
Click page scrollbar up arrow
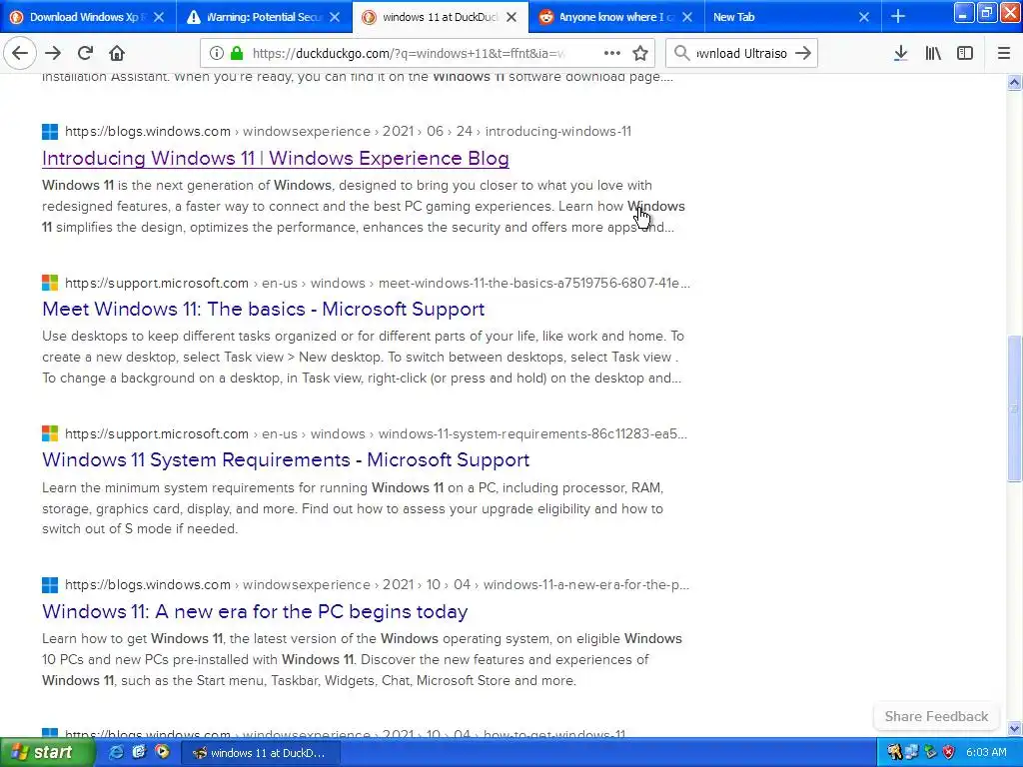coord(1014,82)
